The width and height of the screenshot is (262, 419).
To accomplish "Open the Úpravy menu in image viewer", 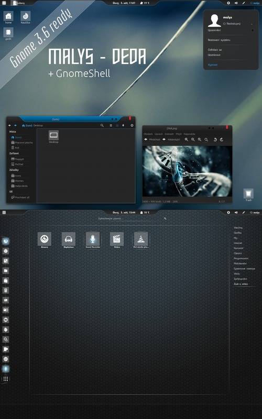I will pos(159,134).
